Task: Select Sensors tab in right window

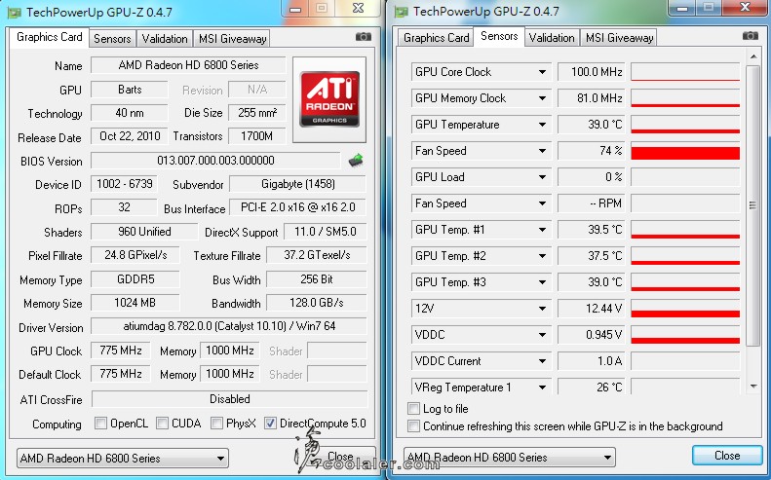Action: tap(499, 36)
